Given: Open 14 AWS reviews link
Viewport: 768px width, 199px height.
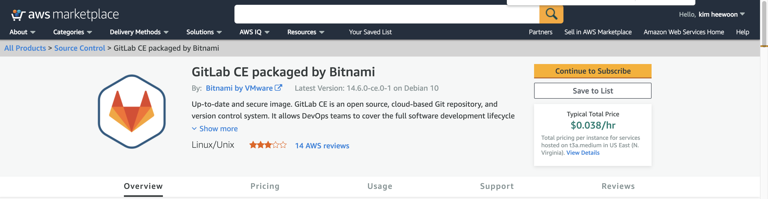Looking at the screenshot, I should [x=322, y=146].
